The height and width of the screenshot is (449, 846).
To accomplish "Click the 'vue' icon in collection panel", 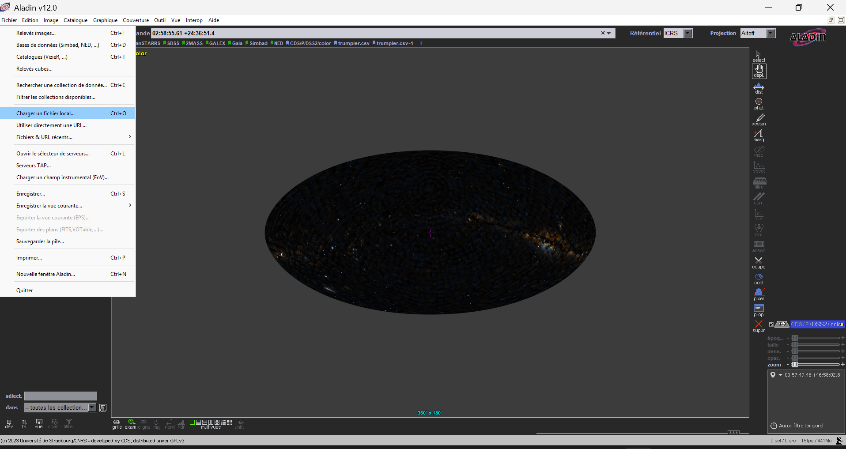I will (x=39, y=424).
